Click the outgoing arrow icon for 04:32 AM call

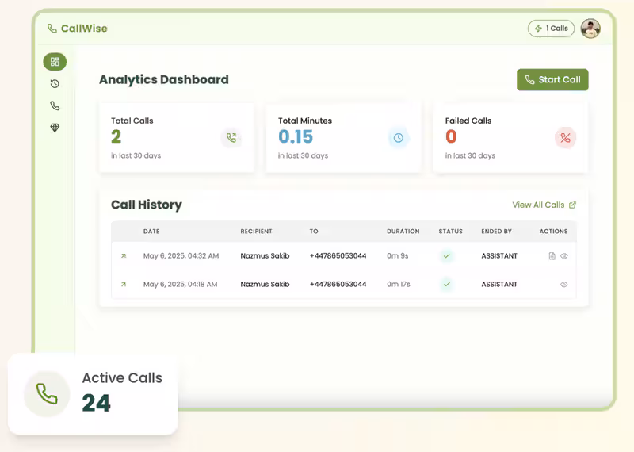click(x=124, y=256)
